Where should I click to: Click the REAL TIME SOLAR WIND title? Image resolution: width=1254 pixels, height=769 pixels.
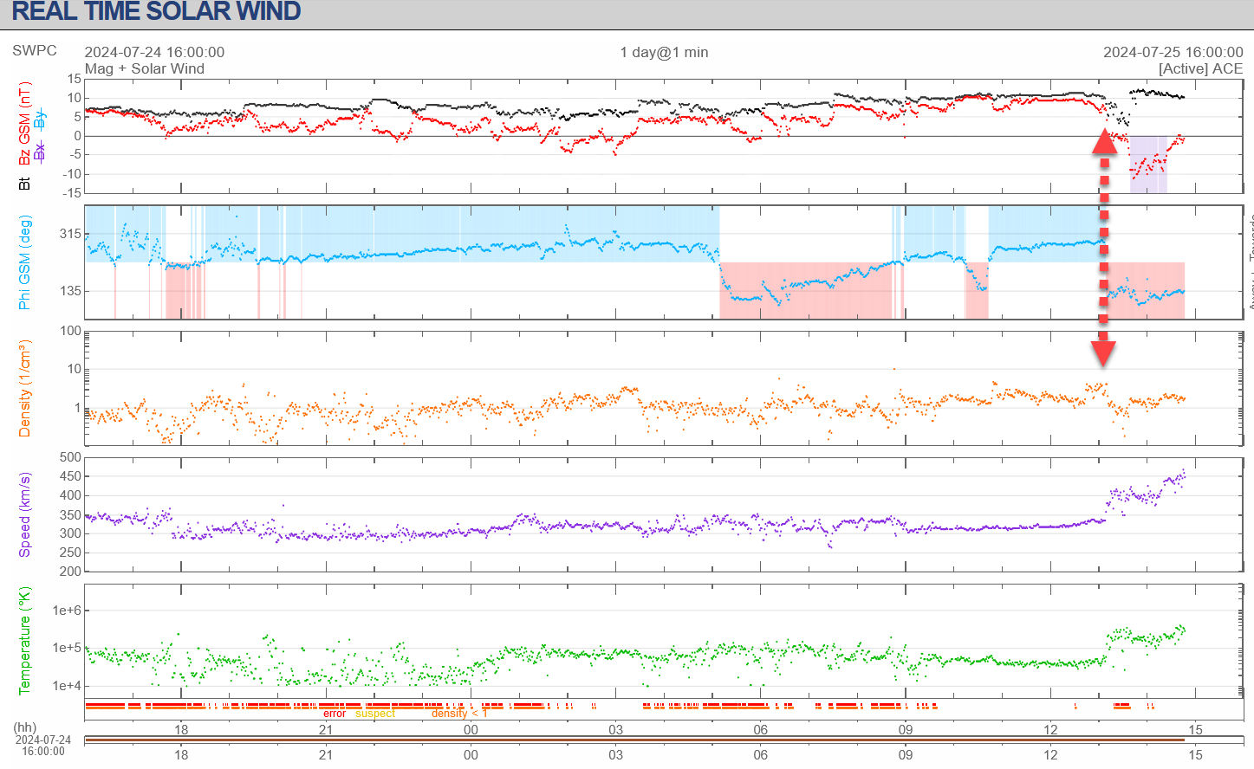(x=156, y=12)
